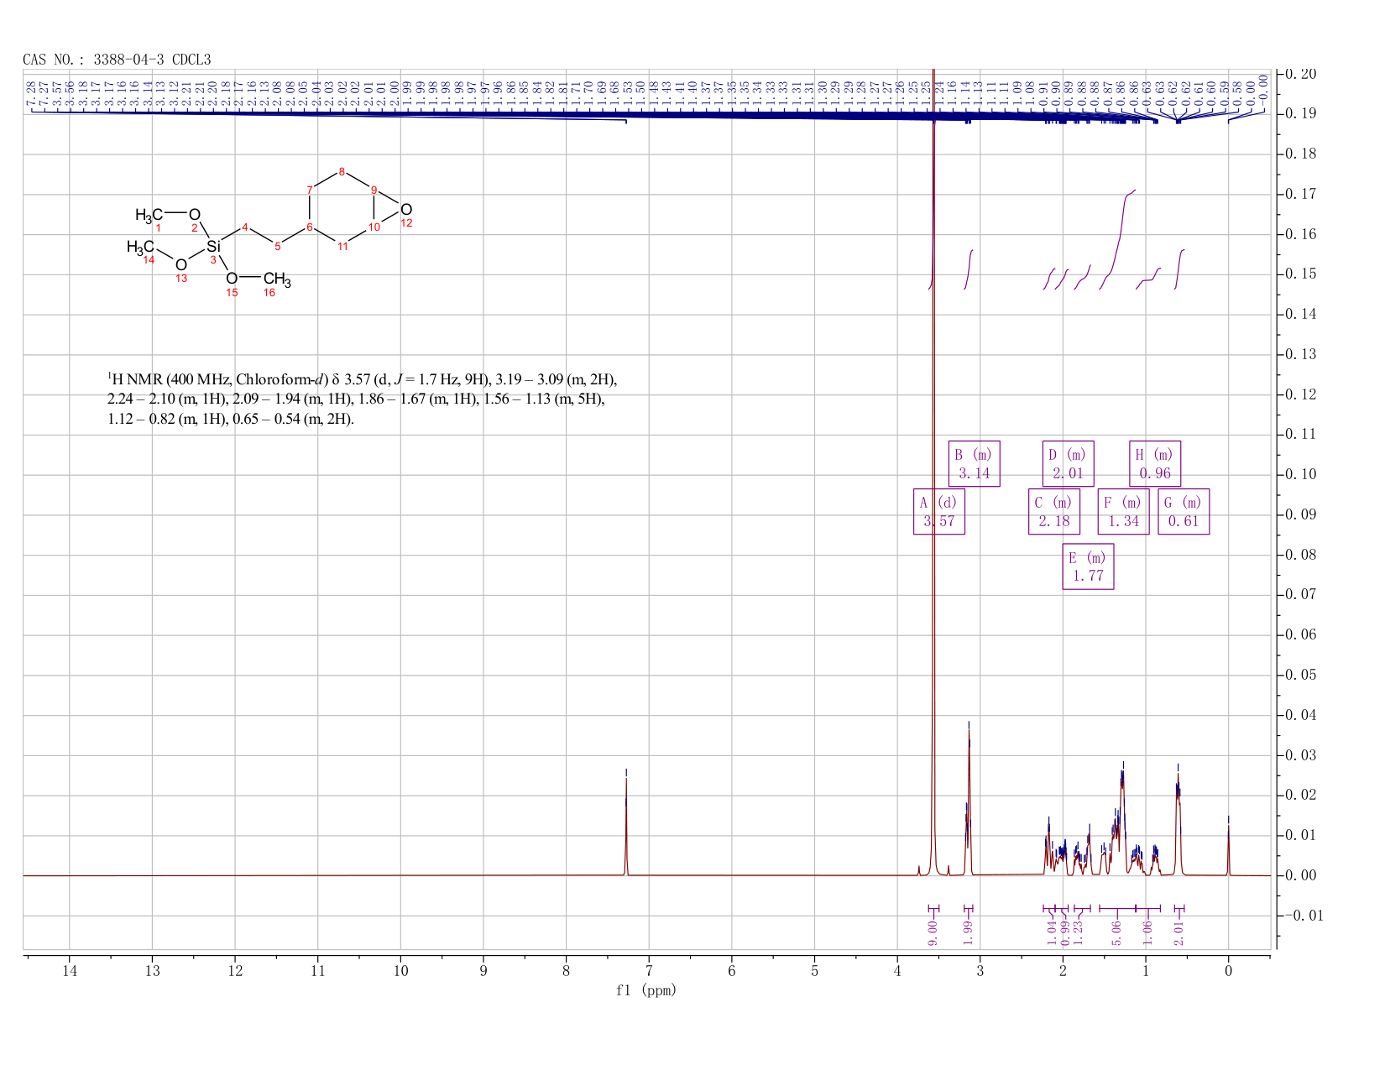Select multiplet box 'A (d) 3.57'
This screenshot has height=1070, width=1385.
point(939,512)
